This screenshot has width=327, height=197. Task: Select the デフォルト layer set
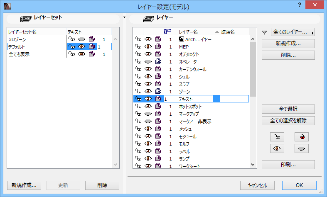point(37,46)
